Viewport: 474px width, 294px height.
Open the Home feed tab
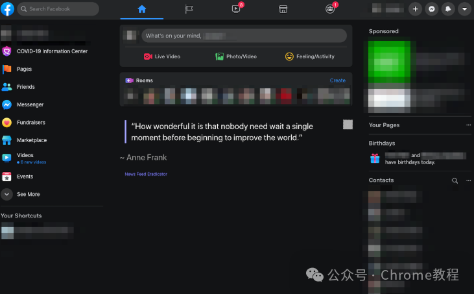coord(142,9)
